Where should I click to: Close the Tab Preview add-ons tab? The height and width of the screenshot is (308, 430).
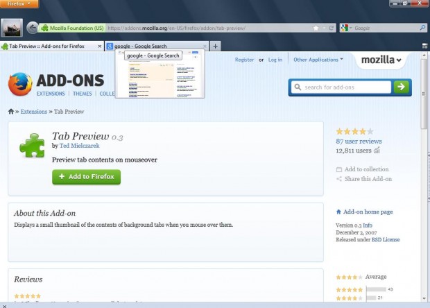[x=100, y=46]
